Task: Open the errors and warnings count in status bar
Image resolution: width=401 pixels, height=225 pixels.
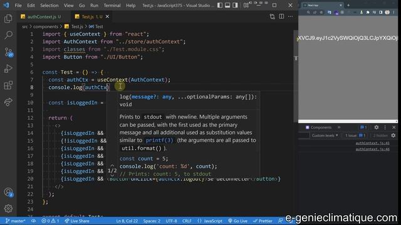Action: click(x=50, y=221)
